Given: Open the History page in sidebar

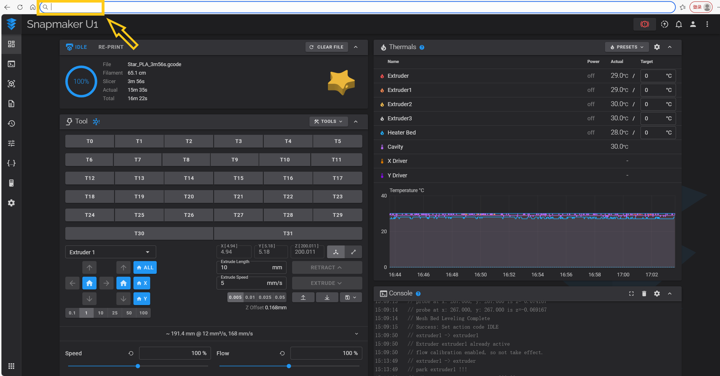Looking at the screenshot, I should tap(11, 123).
